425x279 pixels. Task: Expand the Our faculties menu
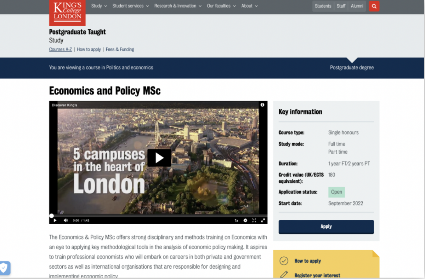click(221, 6)
